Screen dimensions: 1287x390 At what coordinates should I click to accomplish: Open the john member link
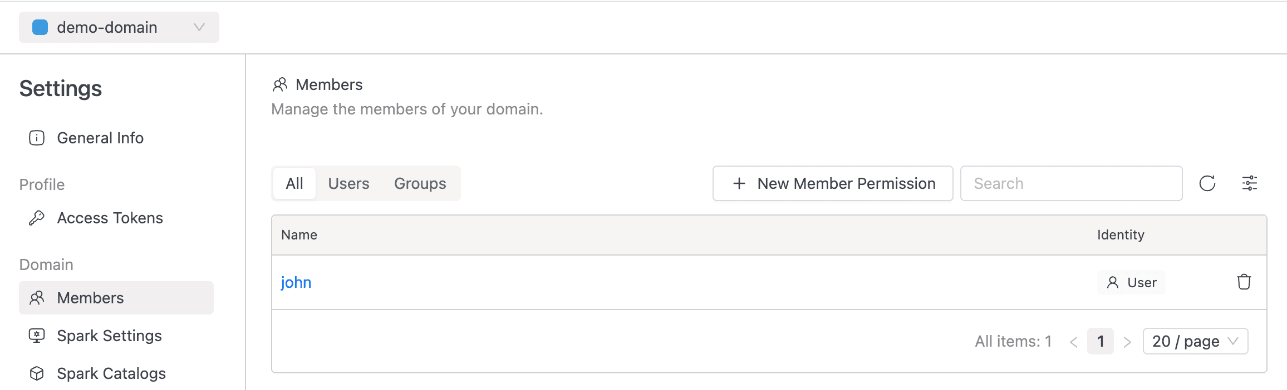pos(296,282)
